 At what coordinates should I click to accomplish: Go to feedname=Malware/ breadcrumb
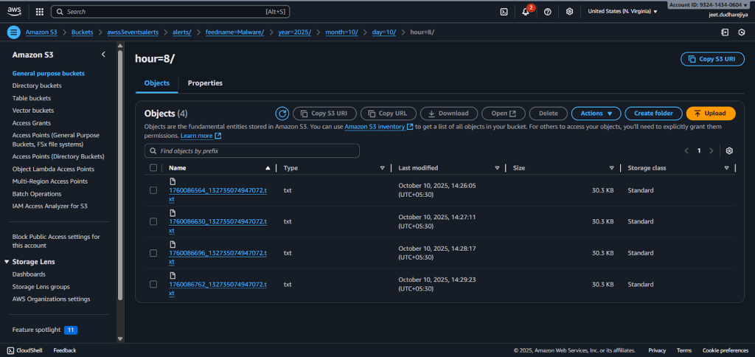tap(234, 32)
